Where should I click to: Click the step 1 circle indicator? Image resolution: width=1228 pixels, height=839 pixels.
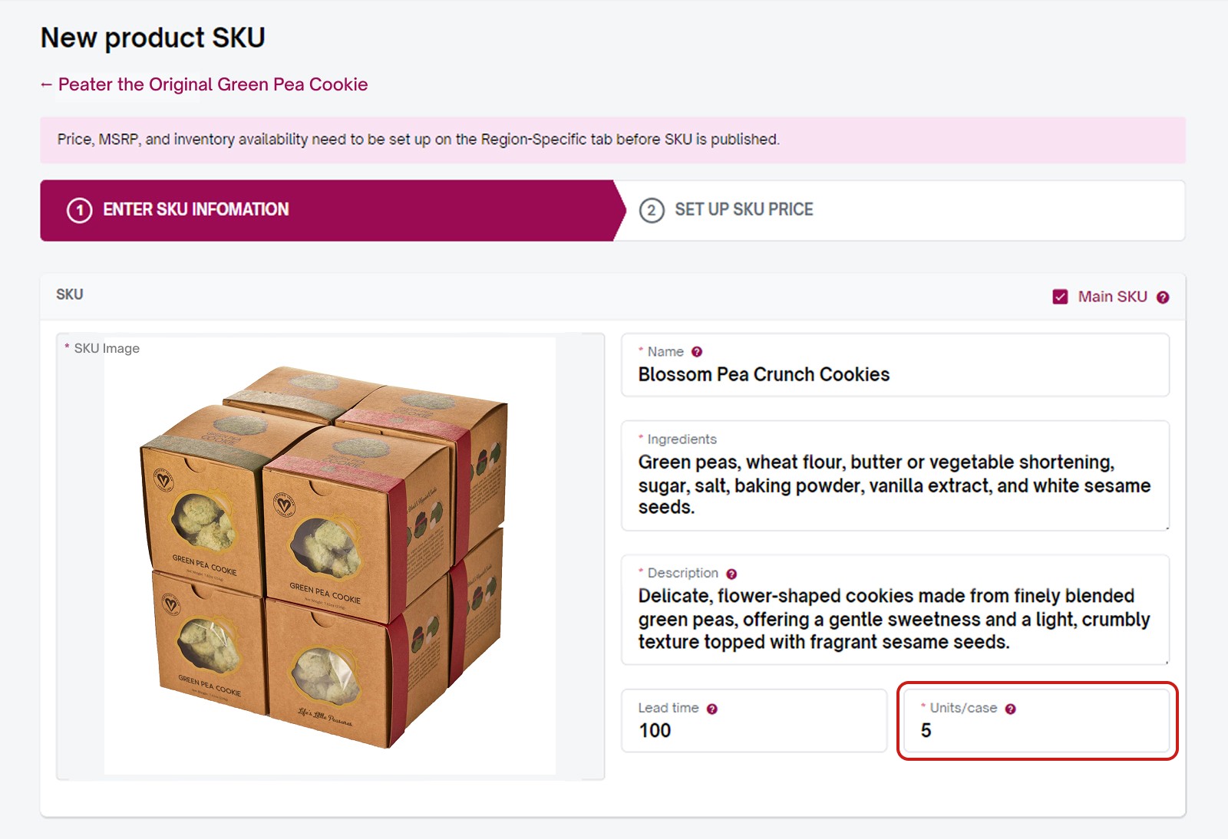point(78,209)
